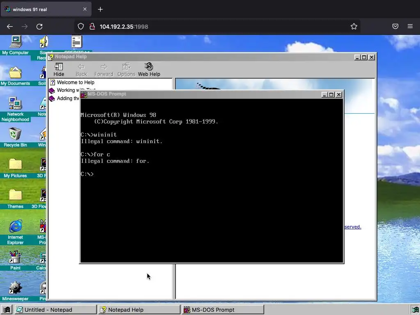This screenshot has width=420, height=315.
Task: Click the system tray icon on the taskbar
Action: tap(415, 310)
